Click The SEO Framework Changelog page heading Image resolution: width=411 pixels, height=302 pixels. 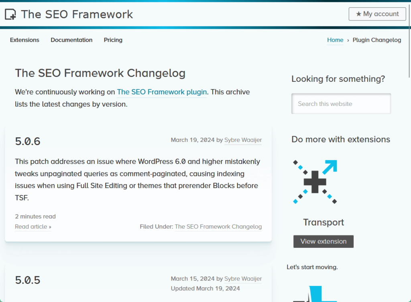(x=100, y=73)
